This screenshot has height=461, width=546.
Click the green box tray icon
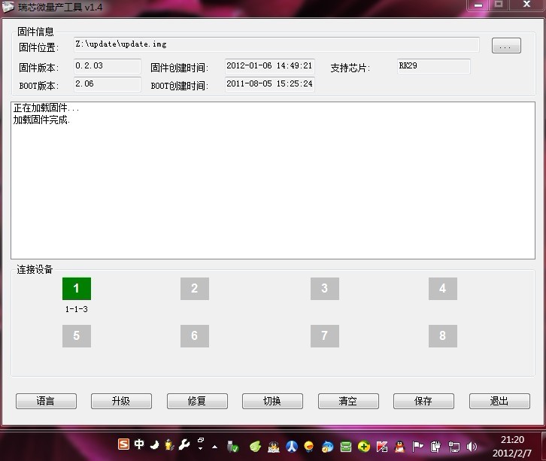(x=346, y=447)
